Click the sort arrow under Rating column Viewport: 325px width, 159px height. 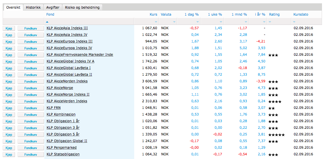[x=270, y=22]
